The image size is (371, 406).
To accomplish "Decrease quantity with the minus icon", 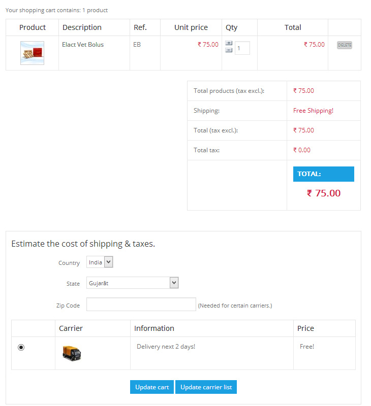I will pos(229,50).
